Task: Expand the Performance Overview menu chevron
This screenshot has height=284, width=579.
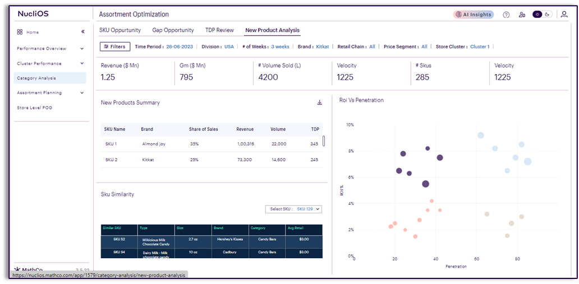Action: pyautogui.click(x=82, y=49)
